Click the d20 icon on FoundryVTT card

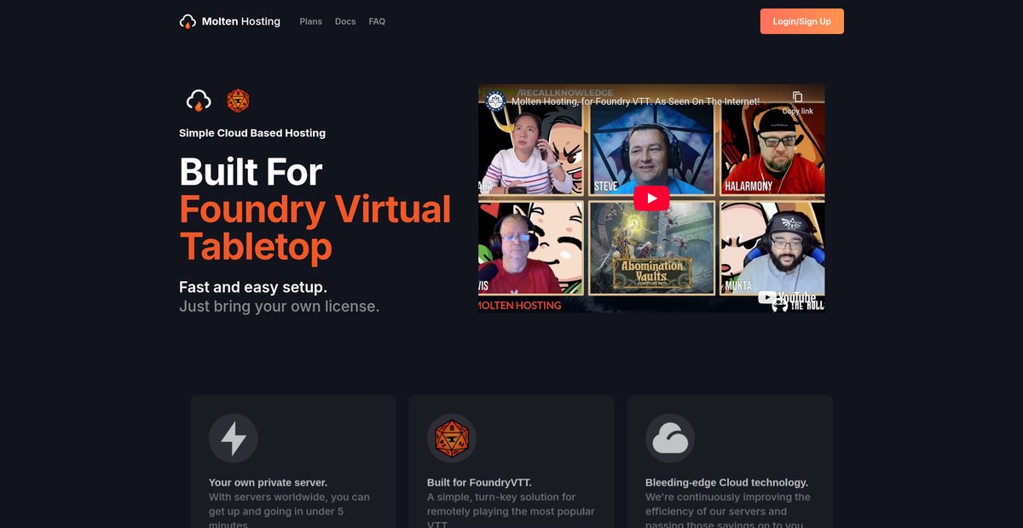[451, 439]
